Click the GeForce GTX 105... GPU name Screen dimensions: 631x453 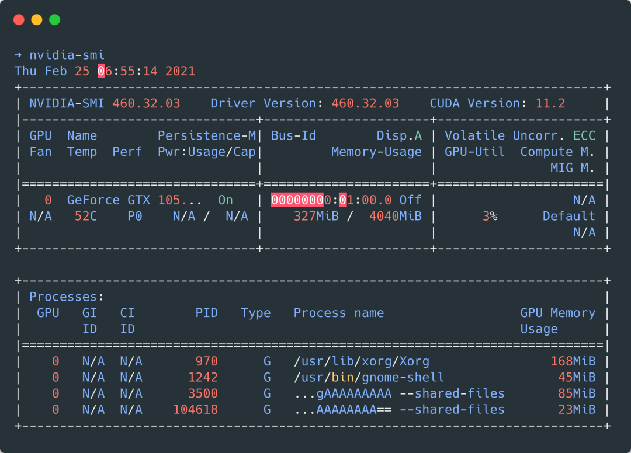pos(123,200)
